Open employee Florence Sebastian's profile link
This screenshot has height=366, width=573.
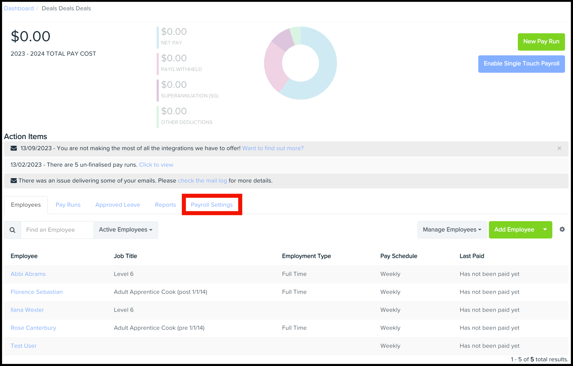click(x=37, y=292)
